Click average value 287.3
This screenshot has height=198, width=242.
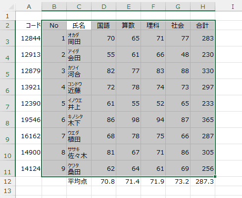click(202, 181)
